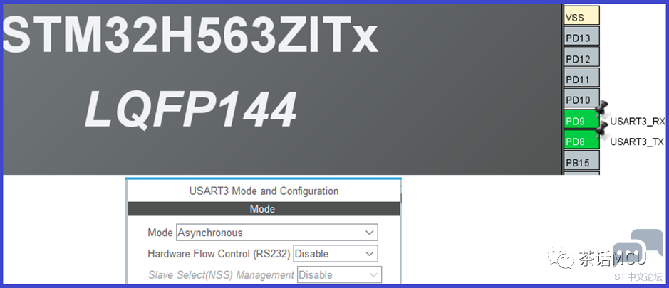669x288 pixels.
Task: Click the pushpin icon on PD8
Action: 601,129
